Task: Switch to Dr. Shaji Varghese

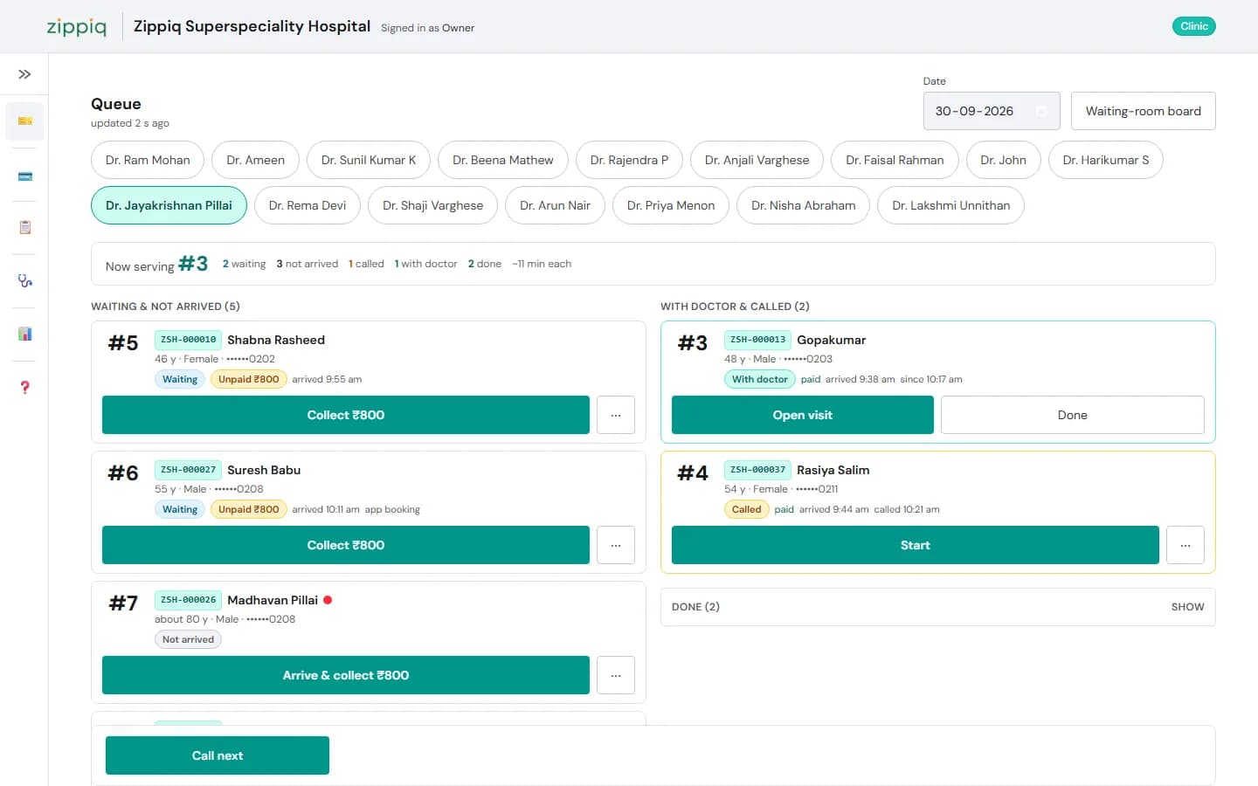Action: pyautogui.click(x=432, y=205)
